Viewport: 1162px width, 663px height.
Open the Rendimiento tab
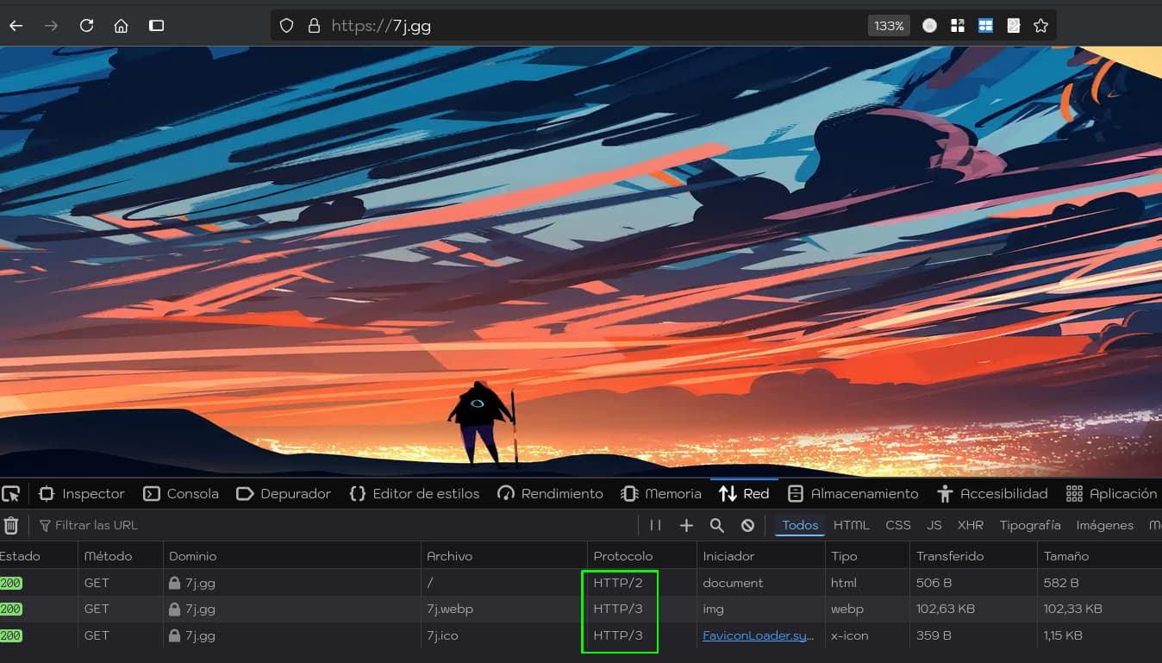coord(551,494)
